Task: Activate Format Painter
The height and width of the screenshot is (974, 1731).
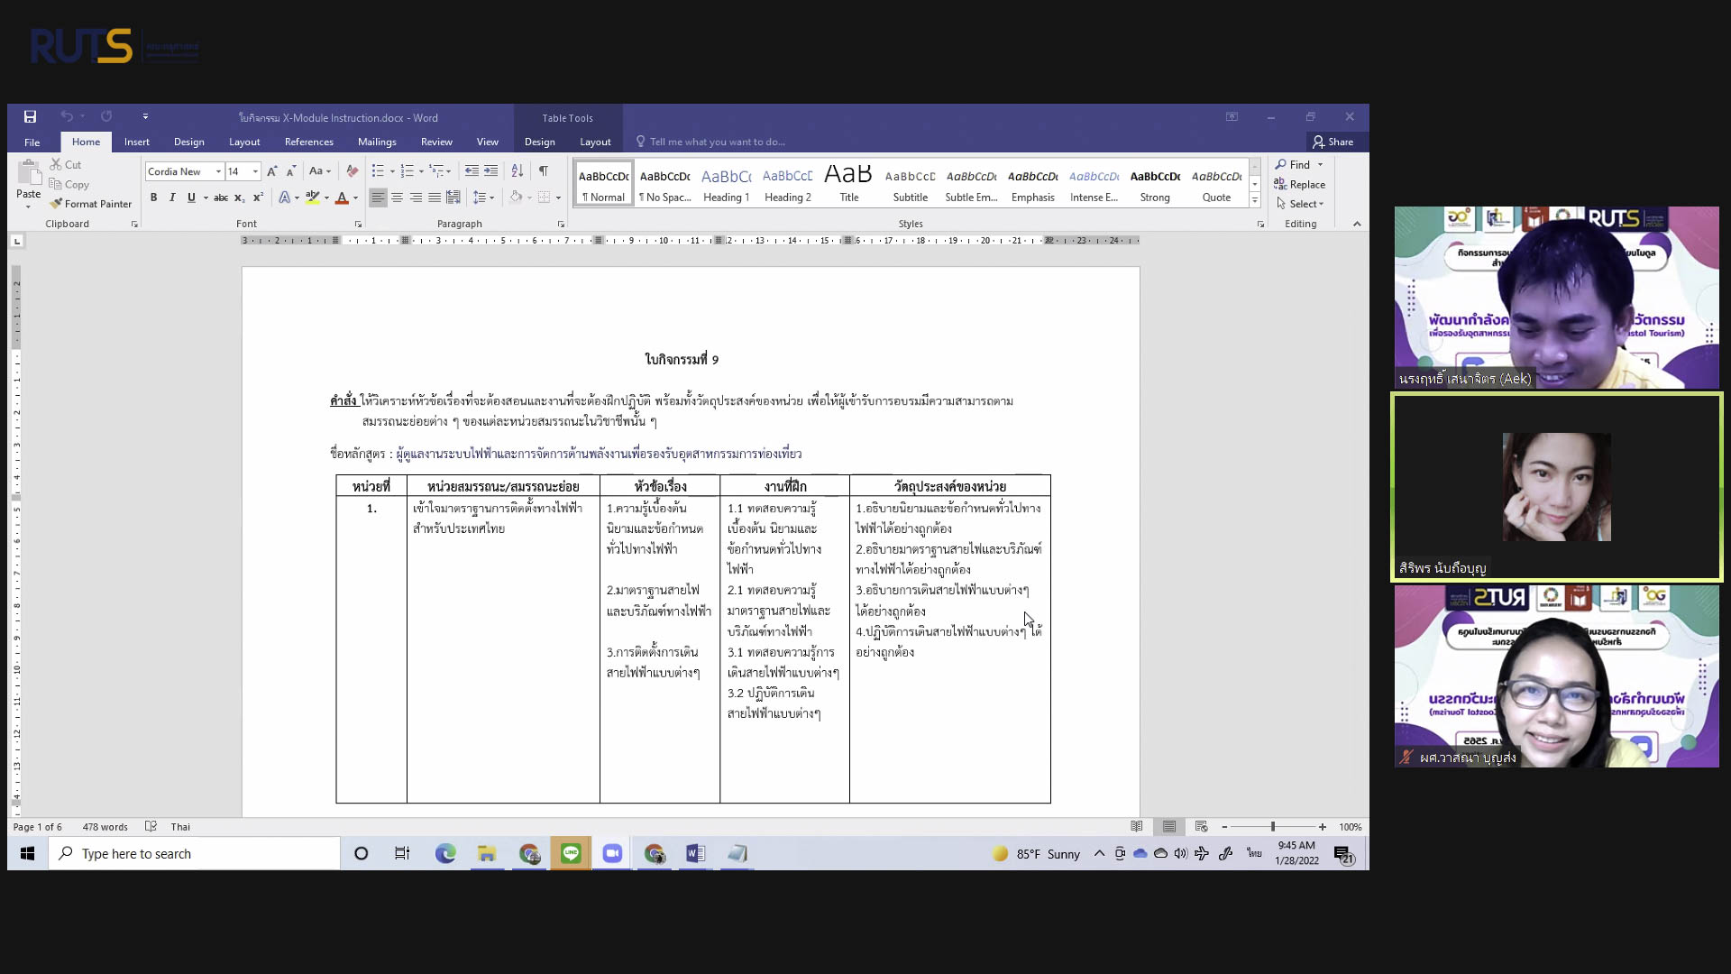Action: pos(91,204)
